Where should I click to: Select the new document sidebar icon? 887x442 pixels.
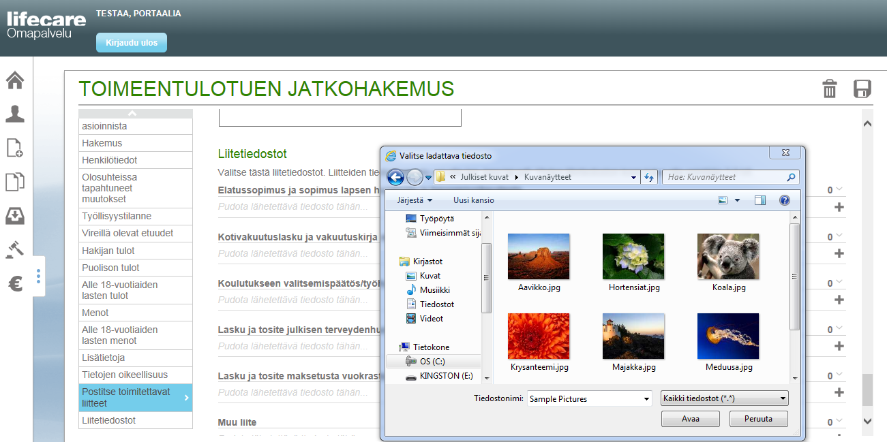point(15,148)
